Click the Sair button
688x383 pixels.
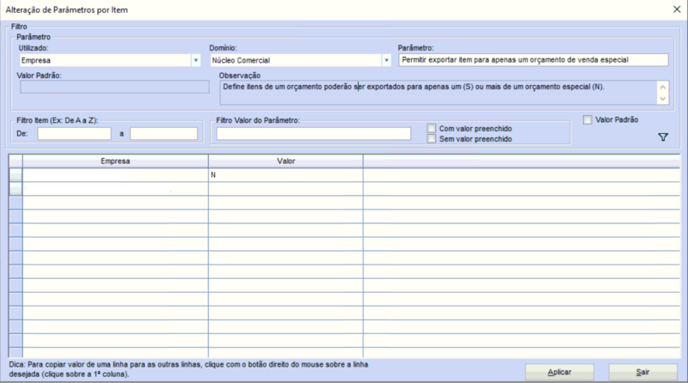(642, 372)
